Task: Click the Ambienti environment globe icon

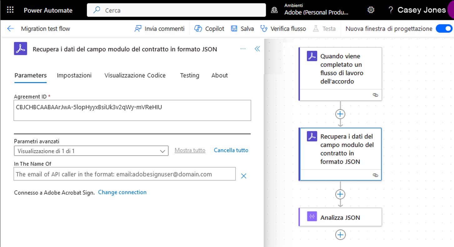Action: pos(274,10)
